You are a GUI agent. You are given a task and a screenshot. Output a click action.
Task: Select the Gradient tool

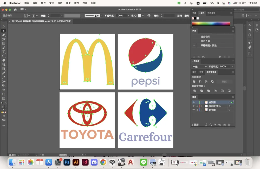click(4, 69)
